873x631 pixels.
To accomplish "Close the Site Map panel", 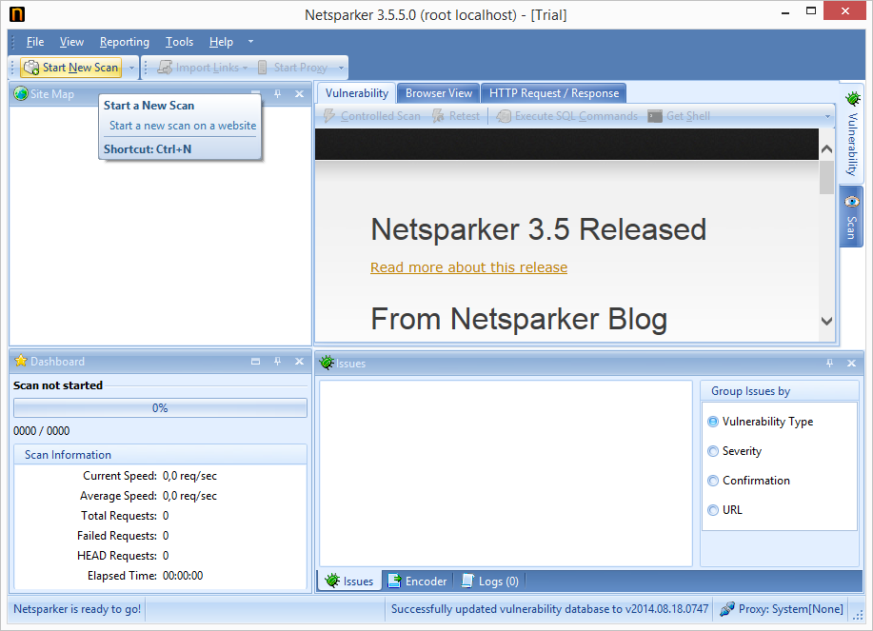I will [300, 94].
